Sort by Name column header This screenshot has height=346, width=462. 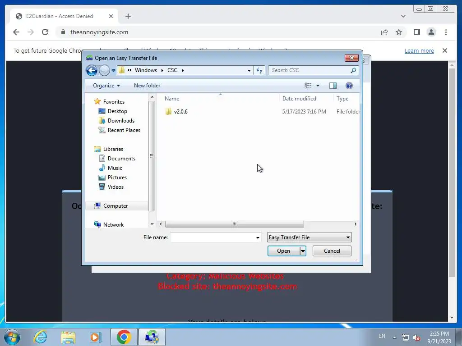click(x=172, y=99)
